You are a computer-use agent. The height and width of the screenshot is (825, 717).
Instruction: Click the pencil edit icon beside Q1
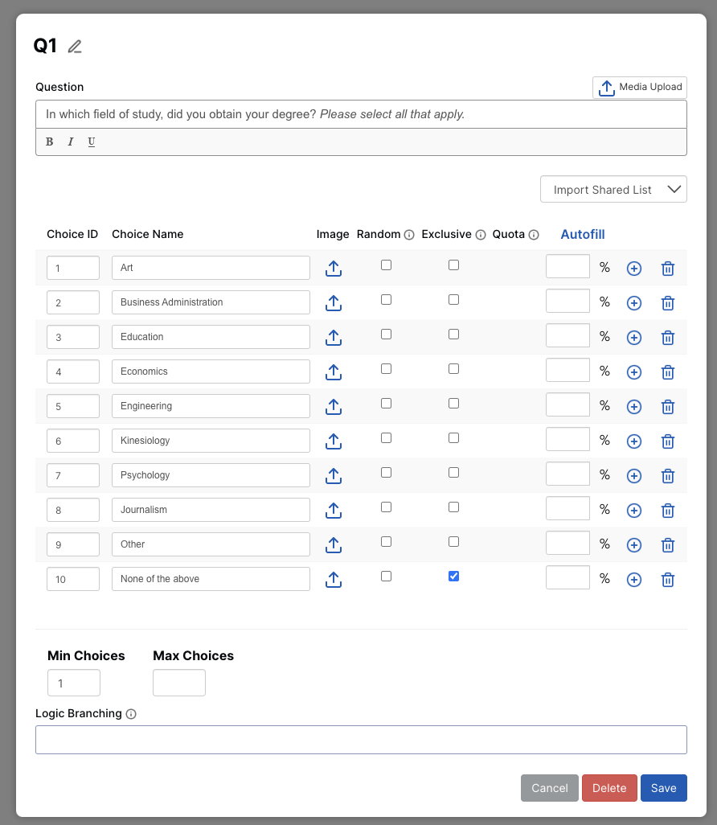[75, 47]
